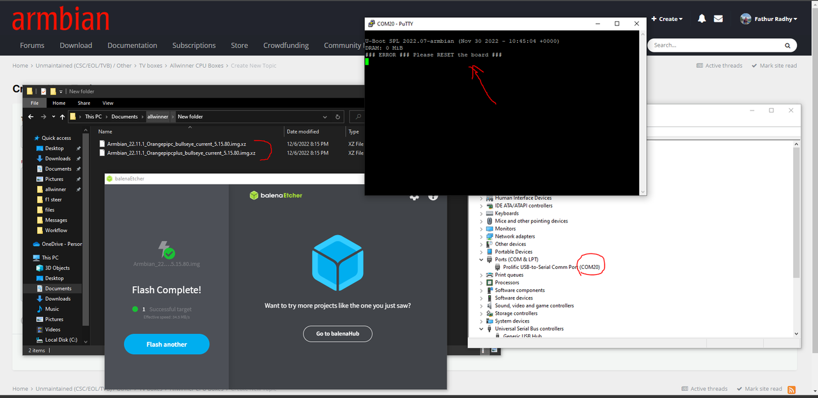Open the messages envelope icon on Armbian
Viewport: 818px width, 398px height.
[718, 19]
